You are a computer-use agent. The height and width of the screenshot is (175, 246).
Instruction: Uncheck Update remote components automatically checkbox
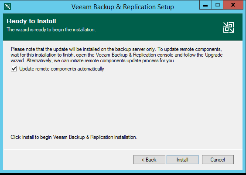click(14, 68)
